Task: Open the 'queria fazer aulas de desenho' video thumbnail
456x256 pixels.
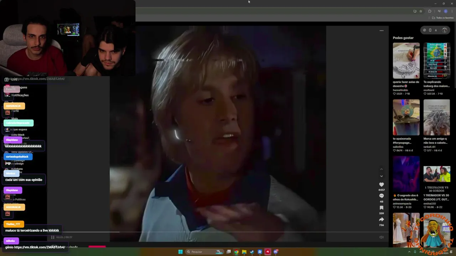Action: [406, 61]
